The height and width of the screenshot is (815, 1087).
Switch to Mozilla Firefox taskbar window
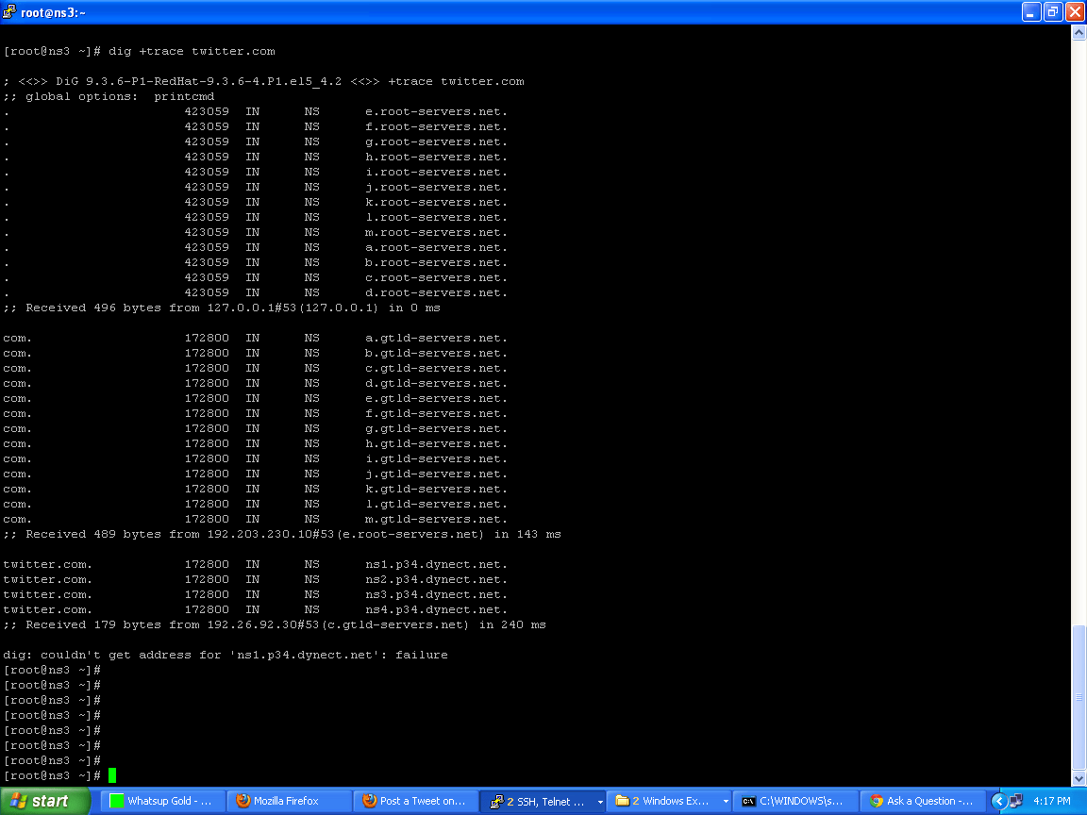(x=290, y=801)
